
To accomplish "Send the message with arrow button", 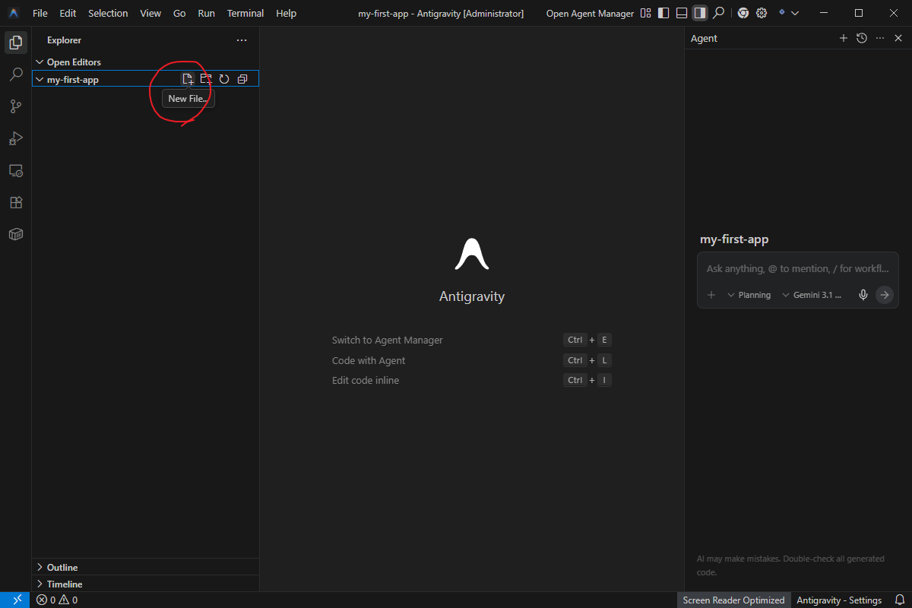I will coord(885,295).
